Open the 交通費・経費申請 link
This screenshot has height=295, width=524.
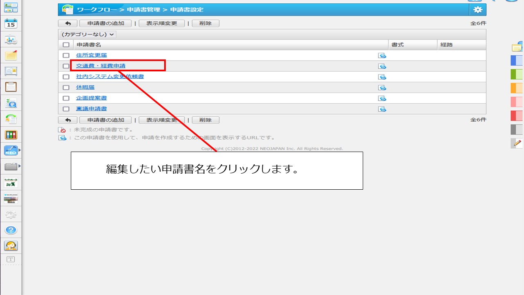click(101, 66)
